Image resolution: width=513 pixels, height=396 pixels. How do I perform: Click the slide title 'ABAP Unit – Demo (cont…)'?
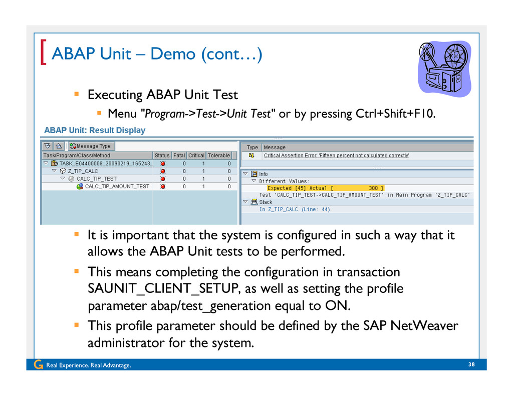(x=157, y=54)
